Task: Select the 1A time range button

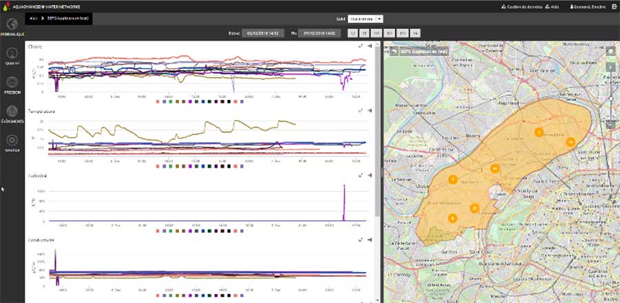Action: tap(415, 33)
